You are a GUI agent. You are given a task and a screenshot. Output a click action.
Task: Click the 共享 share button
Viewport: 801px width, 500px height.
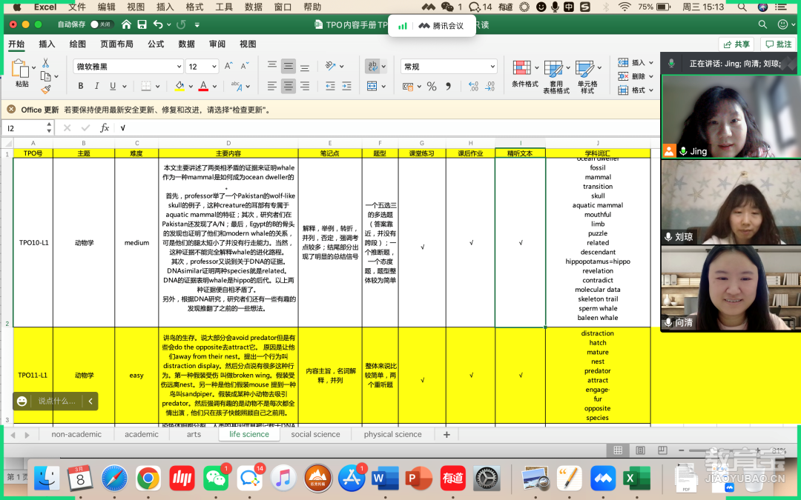point(736,44)
